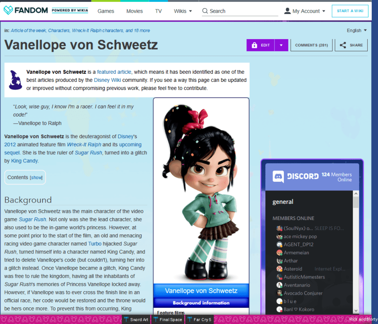Viewport: 378px width, 324px height.
Task: Click AGENT_DP12 avatar in Discord list
Action: (279, 244)
